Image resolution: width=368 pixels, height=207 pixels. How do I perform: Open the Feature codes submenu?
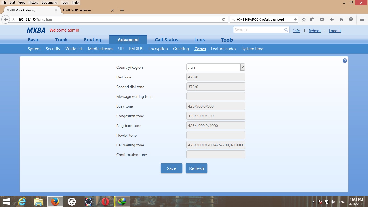(223, 49)
